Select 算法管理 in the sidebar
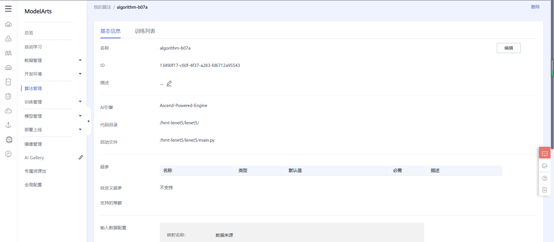Viewport: 554px width, 242px height. pyautogui.click(x=33, y=88)
